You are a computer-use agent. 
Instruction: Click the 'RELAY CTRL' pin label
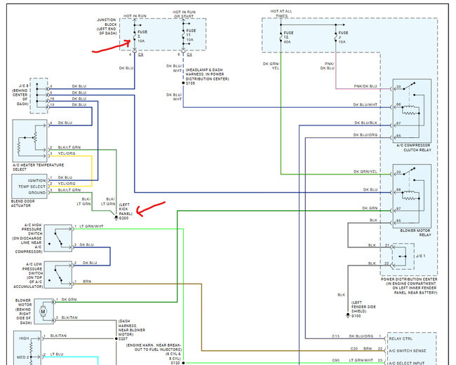pos(401,339)
